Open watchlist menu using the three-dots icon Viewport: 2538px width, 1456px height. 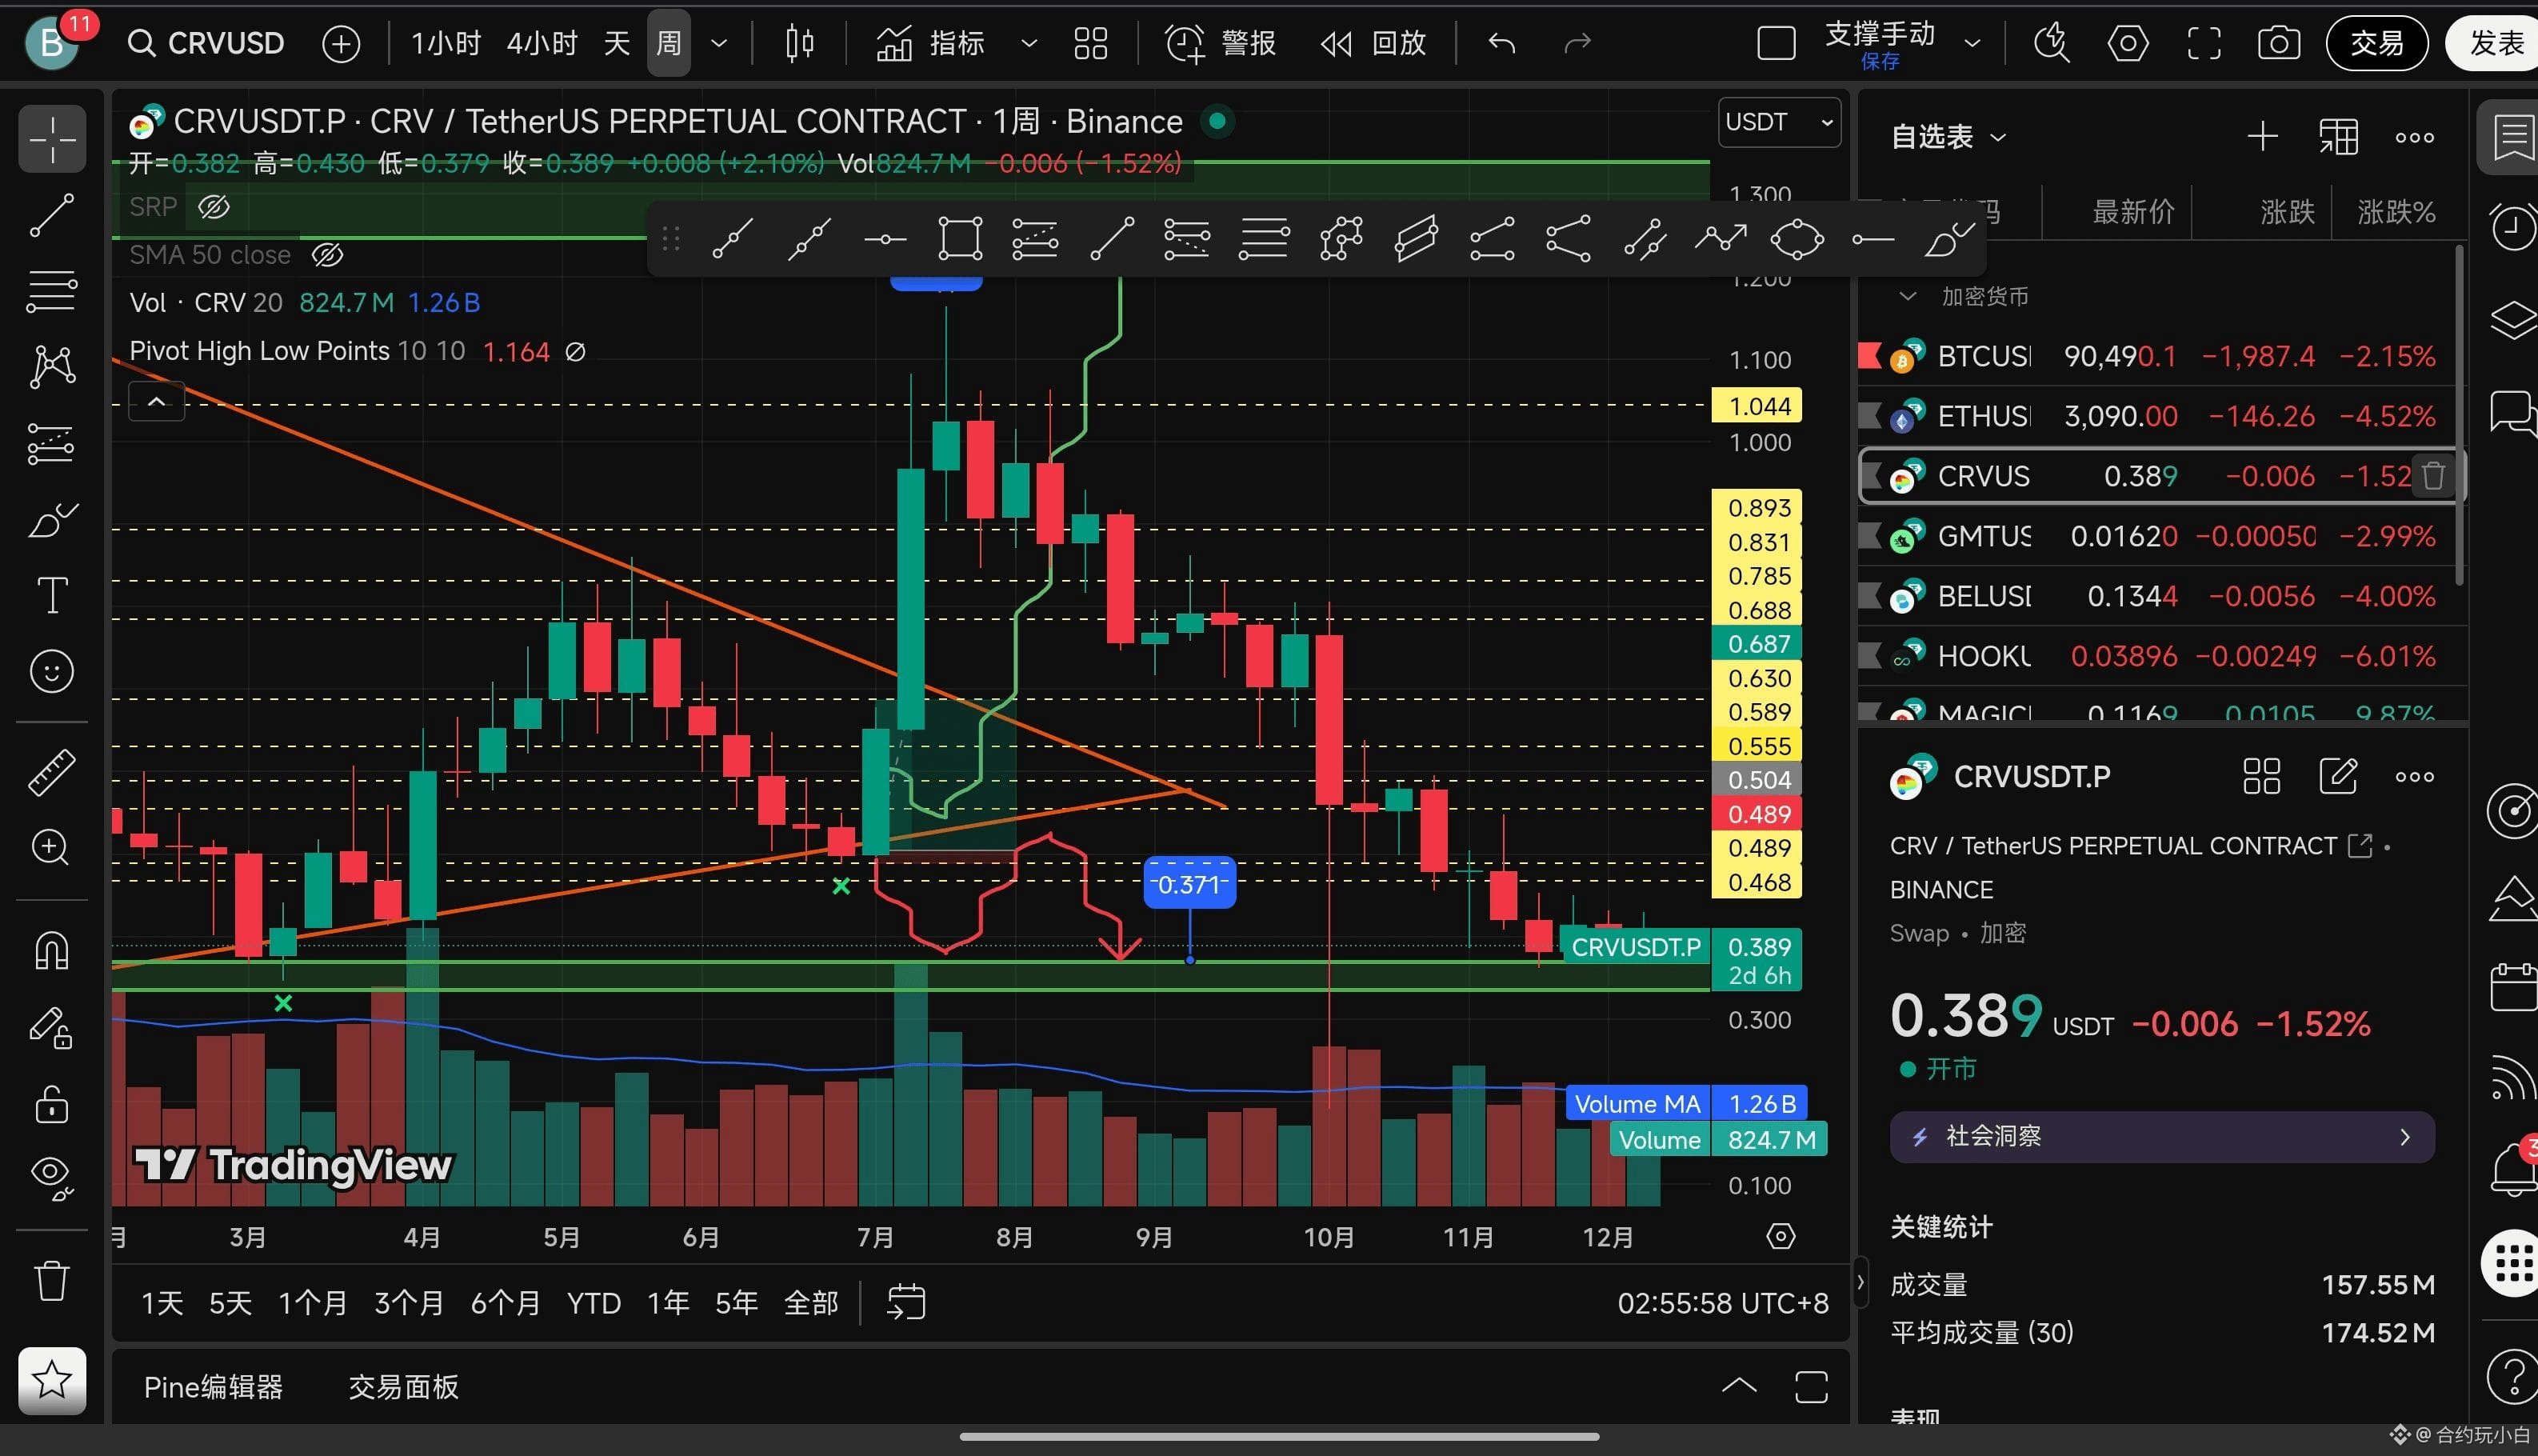(2415, 137)
